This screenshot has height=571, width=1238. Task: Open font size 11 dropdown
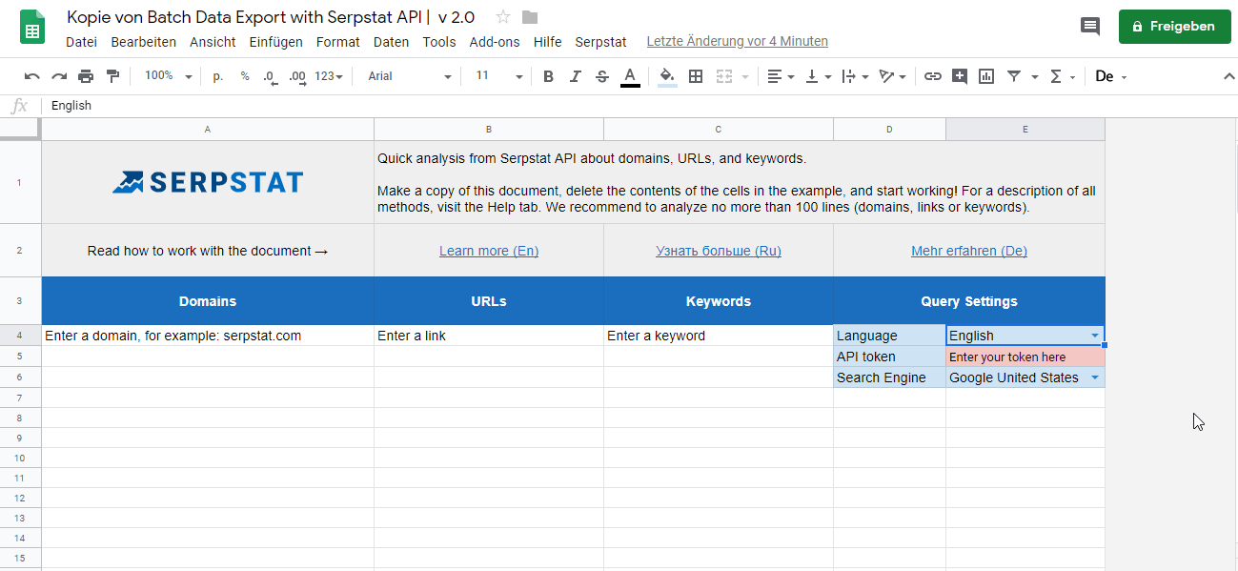click(x=499, y=76)
